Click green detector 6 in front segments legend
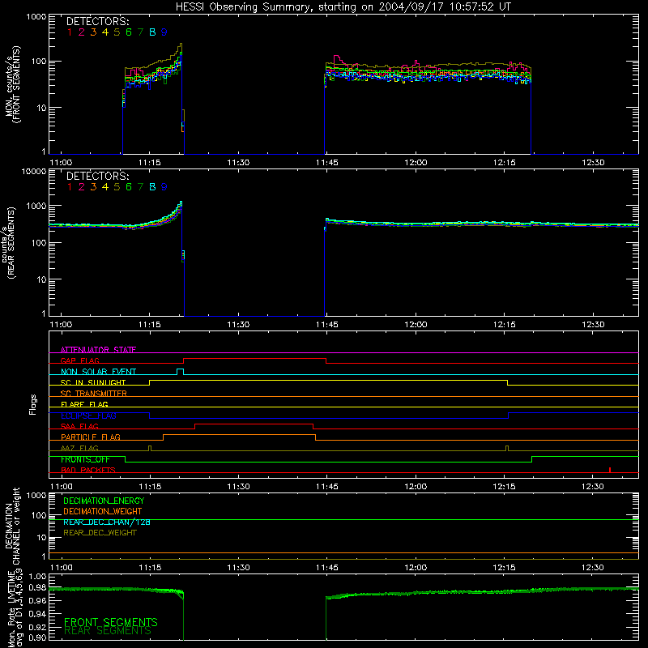Image resolution: width=648 pixels, height=648 pixels. (x=129, y=32)
